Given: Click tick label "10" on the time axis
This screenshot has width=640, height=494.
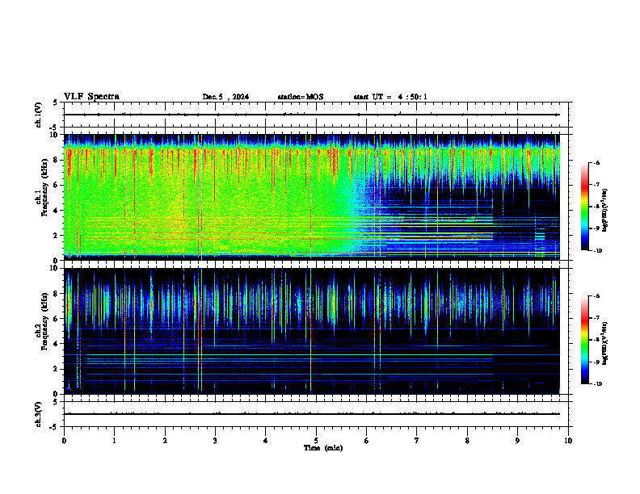Looking at the screenshot, I should (x=568, y=441).
